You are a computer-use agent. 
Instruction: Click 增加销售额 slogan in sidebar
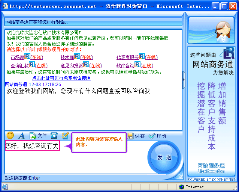click(222, 103)
